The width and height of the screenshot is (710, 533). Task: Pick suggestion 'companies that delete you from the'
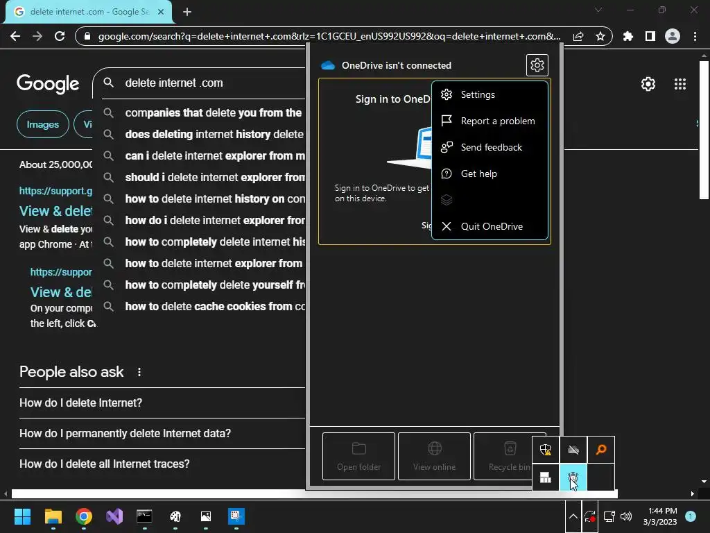pyautogui.click(x=203, y=113)
